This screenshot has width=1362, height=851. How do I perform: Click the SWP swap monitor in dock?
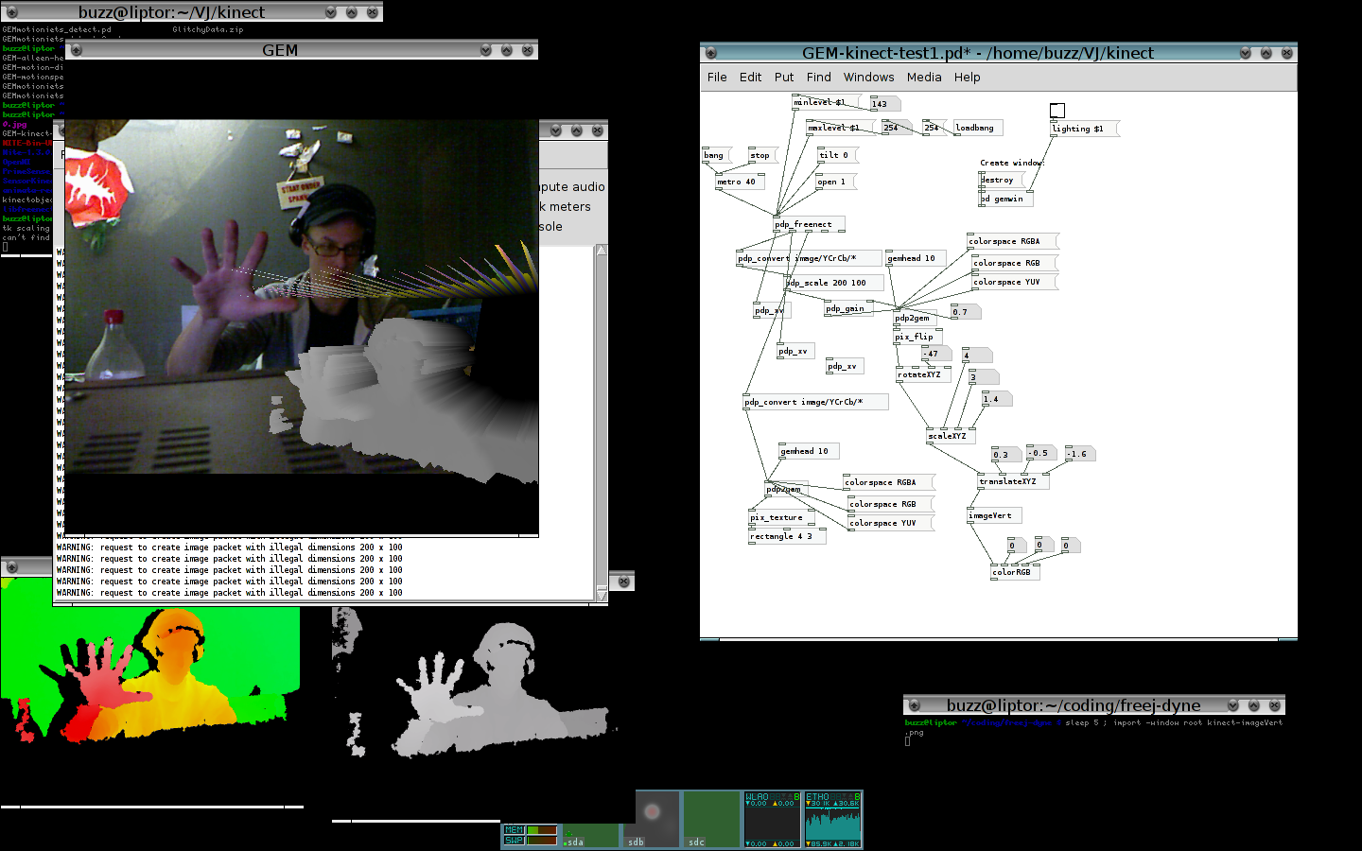531,840
